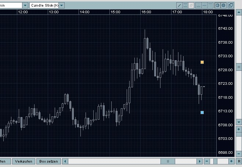This screenshot has width=242, height=167.
Task: Click the crossed-circle delete drawing icon
Action: coord(191,6)
